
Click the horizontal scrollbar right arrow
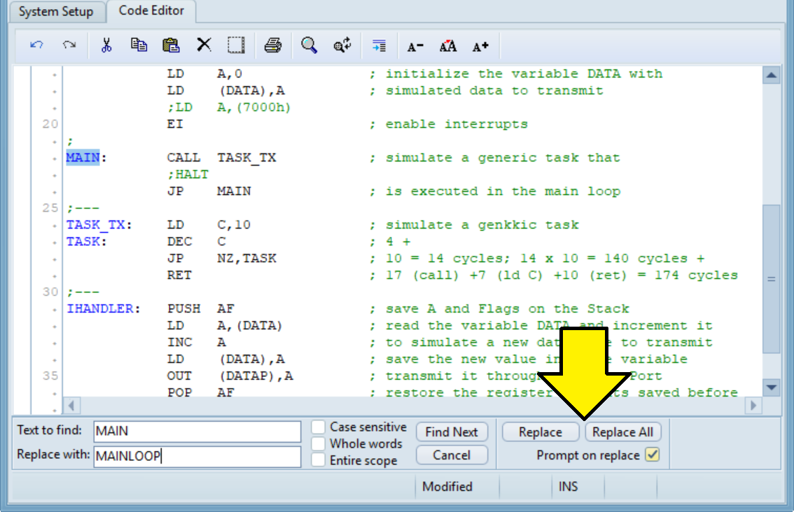753,406
